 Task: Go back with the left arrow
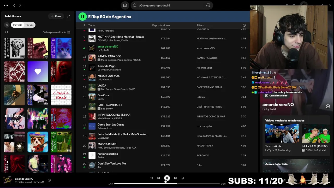point(14,5)
